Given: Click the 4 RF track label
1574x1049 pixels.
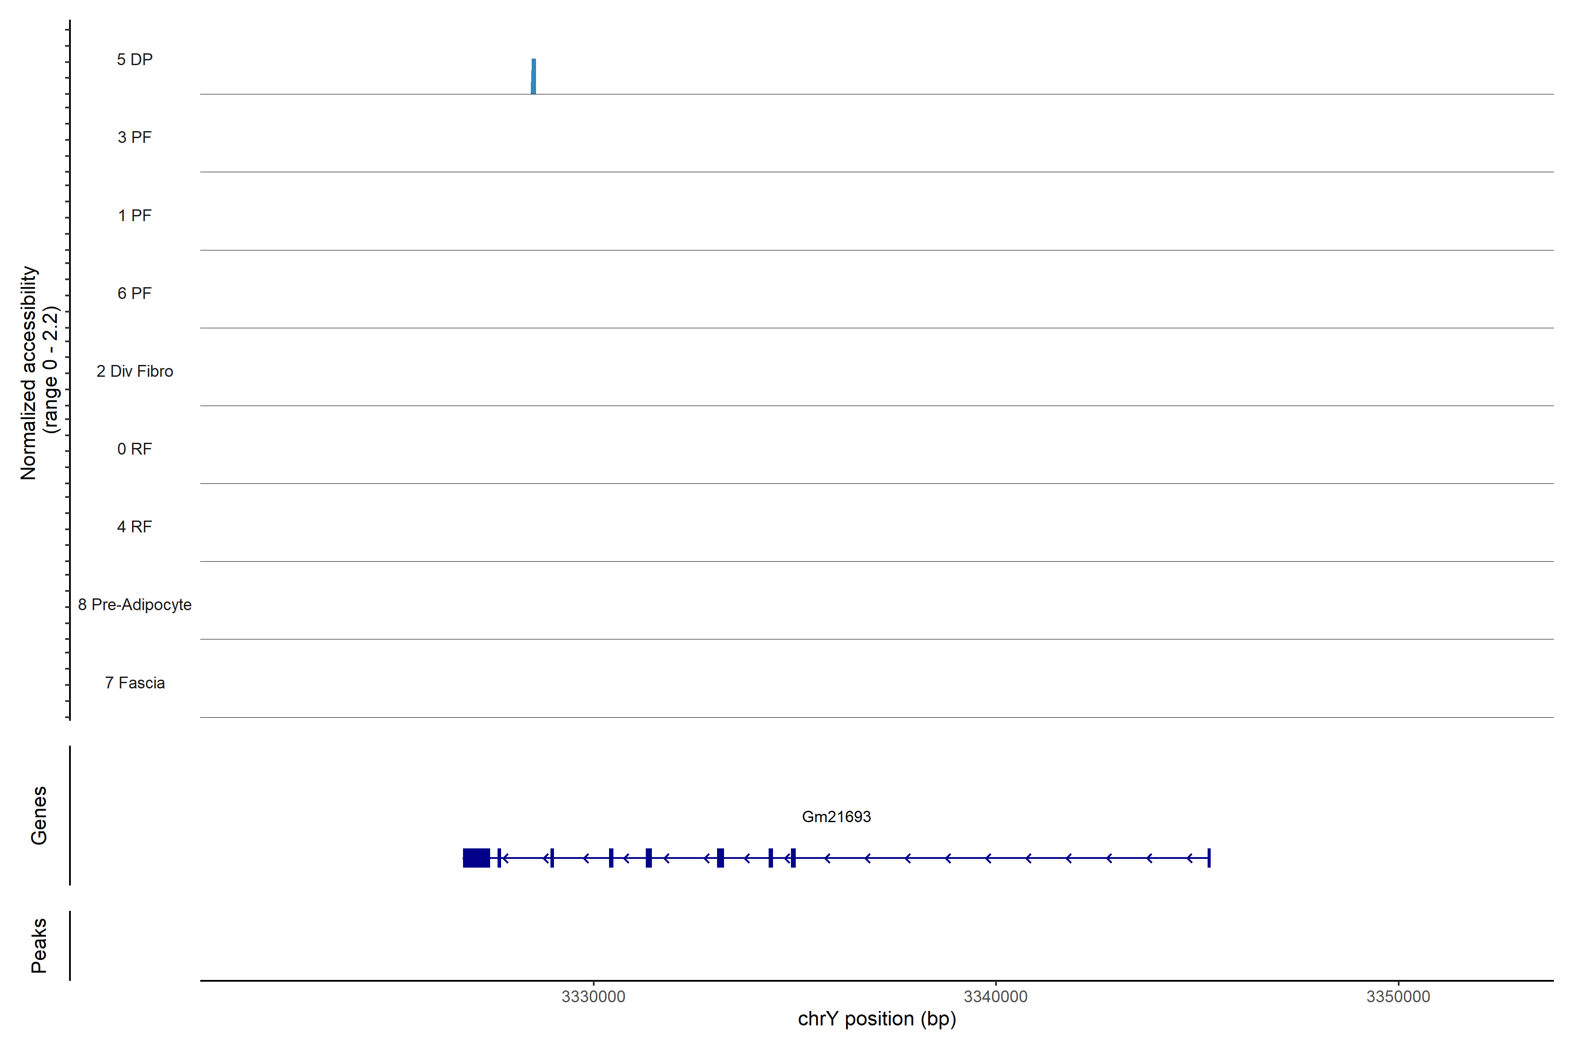Looking at the screenshot, I should pyautogui.click(x=135, y=527).
